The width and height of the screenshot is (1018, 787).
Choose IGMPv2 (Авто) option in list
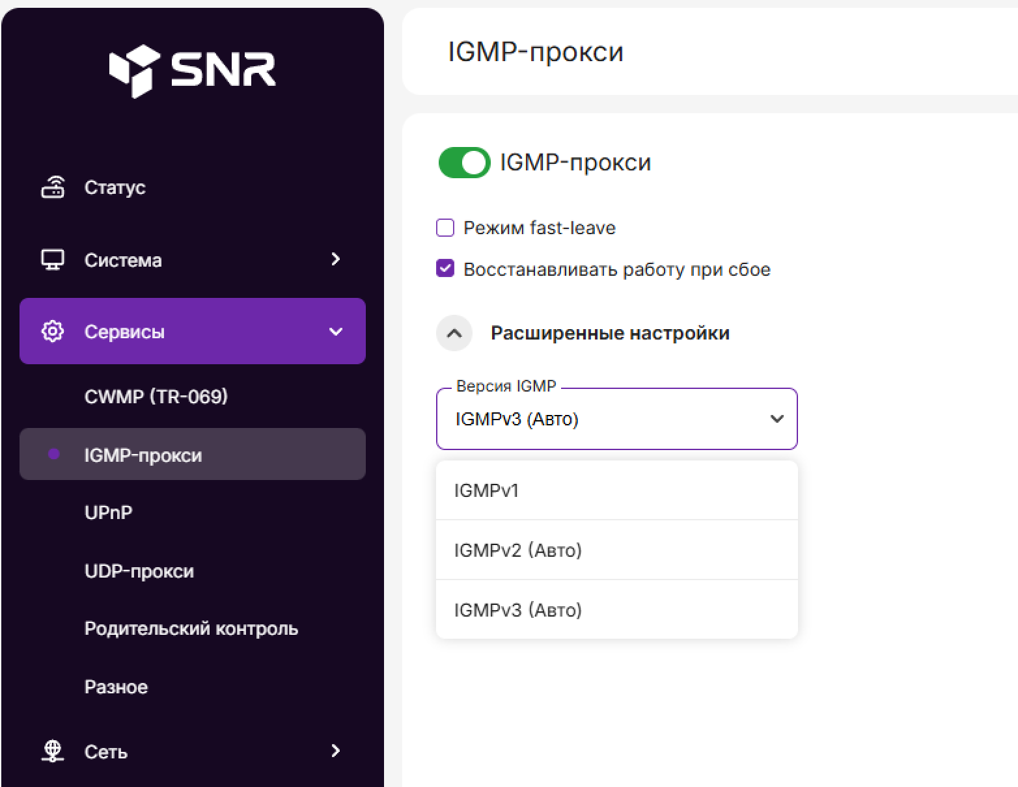[x=617, y=550]
